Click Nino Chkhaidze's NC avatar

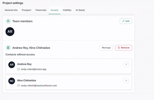pyautogui.click(x=12, y=81)
